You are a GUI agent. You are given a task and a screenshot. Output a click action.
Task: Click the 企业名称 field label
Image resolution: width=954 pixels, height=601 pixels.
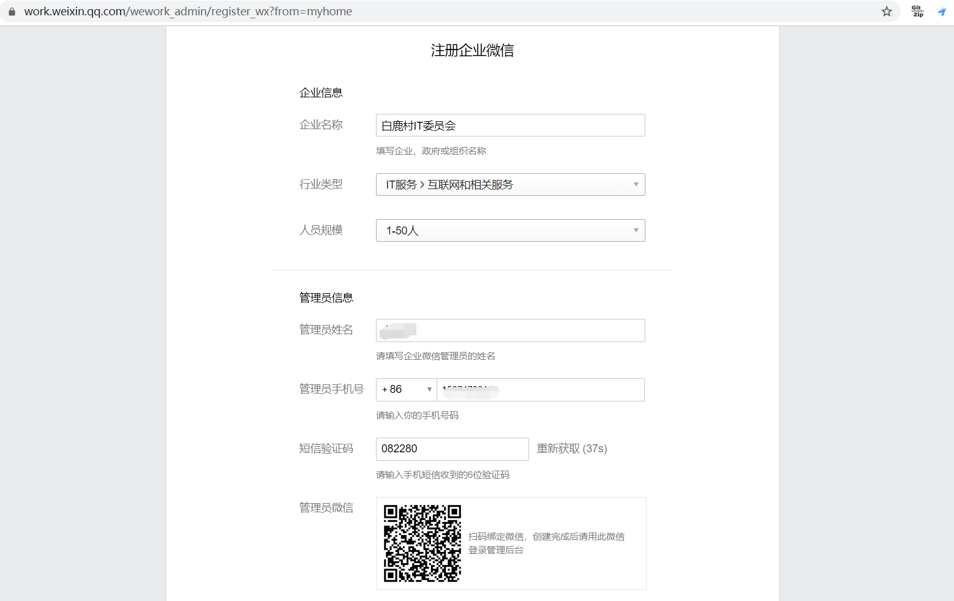point(321,125)
